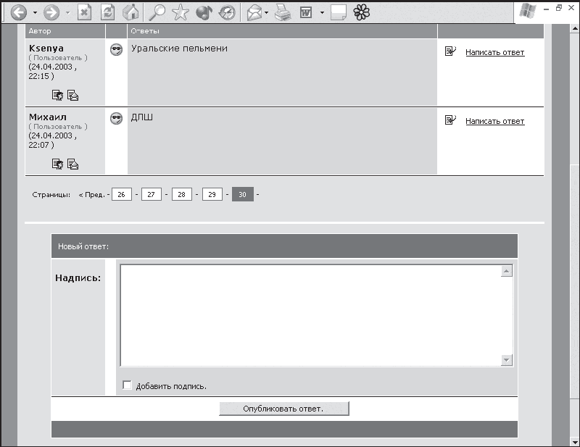The image size is (580, 447).
Task: Open the Mail icon dropdown arrow
Action: click(x=266, y=13)
